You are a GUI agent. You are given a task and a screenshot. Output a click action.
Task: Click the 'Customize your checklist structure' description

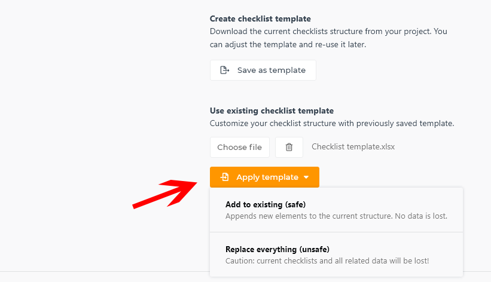(x=332, y=123)
